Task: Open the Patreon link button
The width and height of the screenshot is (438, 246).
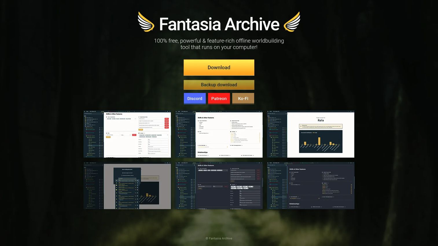Action: (x=219, y=99)
